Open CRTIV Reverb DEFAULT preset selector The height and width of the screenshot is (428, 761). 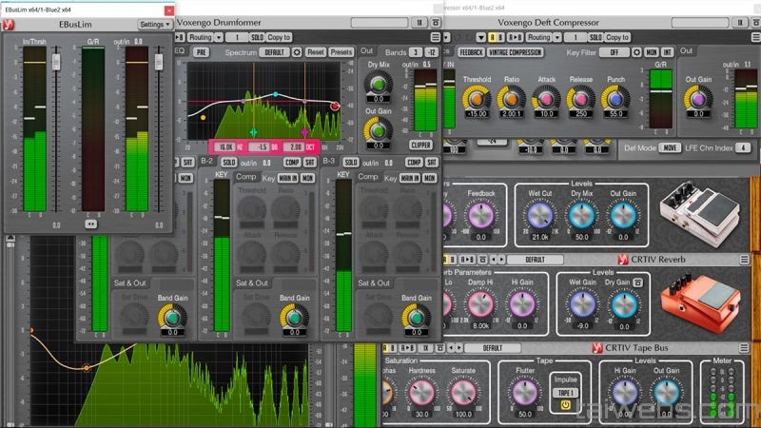click(535, 260)
